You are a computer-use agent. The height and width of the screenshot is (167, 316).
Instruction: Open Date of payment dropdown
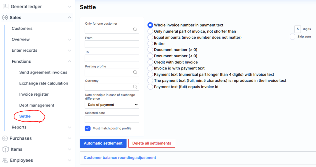point(112,105)
